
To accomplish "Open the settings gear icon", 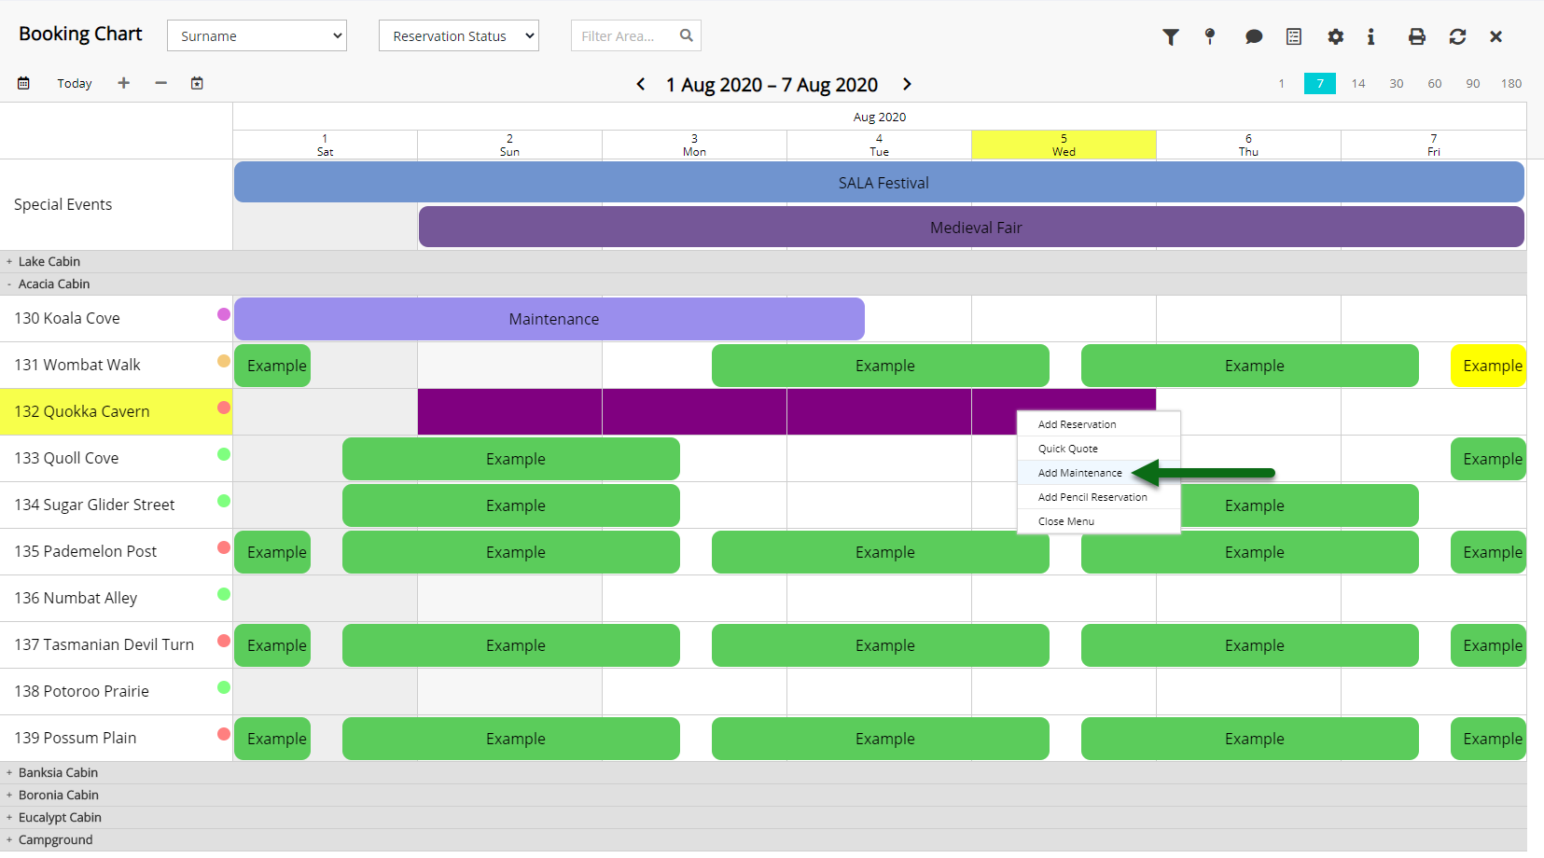I will (x=1336, y=36).
